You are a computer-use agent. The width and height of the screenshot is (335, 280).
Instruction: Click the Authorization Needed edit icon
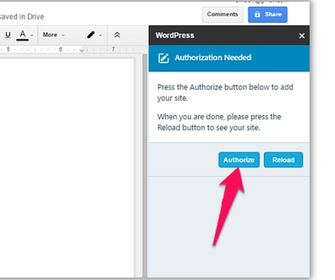click(x=163, y=58)
